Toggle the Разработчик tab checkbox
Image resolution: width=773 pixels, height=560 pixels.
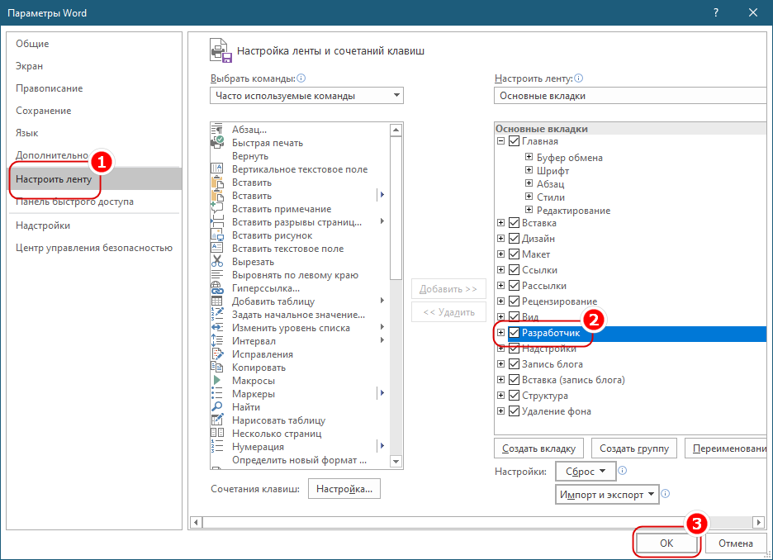coord(514,333)
